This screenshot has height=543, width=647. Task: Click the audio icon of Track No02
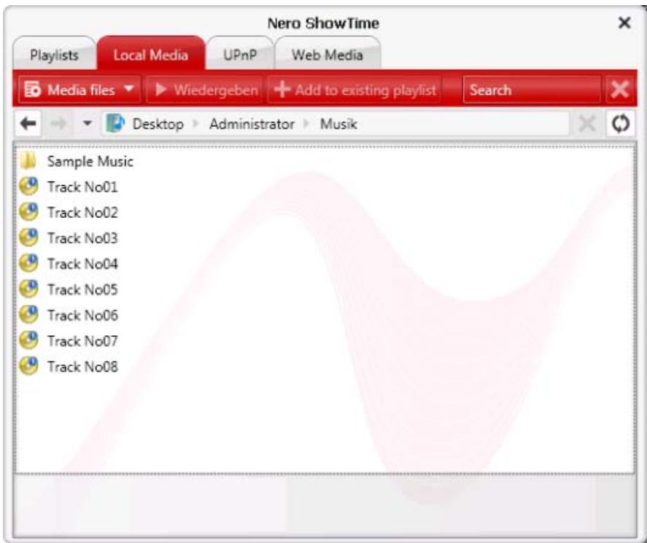(x=29, y=212)
